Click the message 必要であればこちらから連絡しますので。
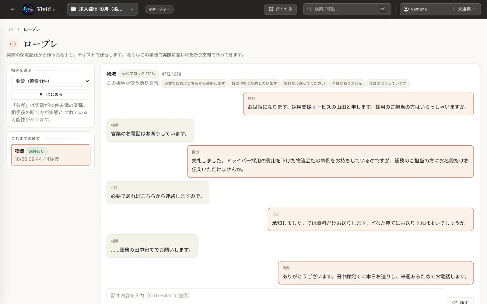The image size is (487, 304). [x=158, y=193]
